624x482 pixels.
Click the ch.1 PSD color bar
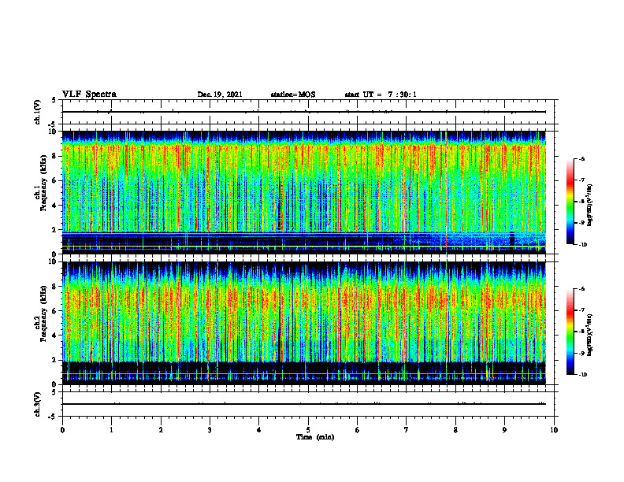pos(570,202)
